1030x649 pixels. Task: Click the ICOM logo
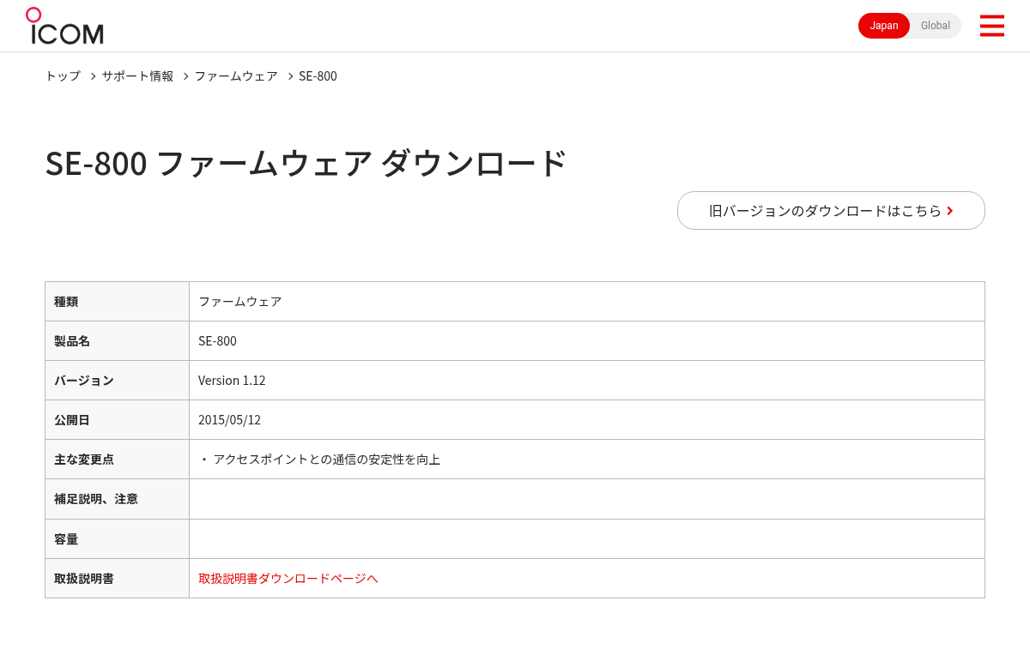pyautogui.click(x=64, y=26)
